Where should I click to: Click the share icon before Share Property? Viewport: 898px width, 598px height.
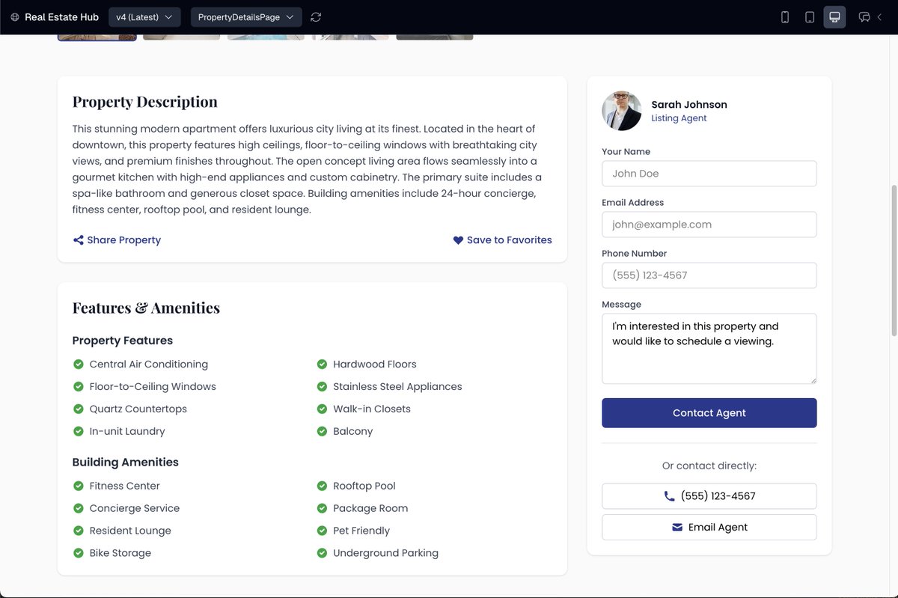78,240
